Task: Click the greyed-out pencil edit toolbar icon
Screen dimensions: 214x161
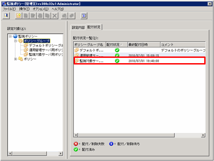Action: pos(33,16)
